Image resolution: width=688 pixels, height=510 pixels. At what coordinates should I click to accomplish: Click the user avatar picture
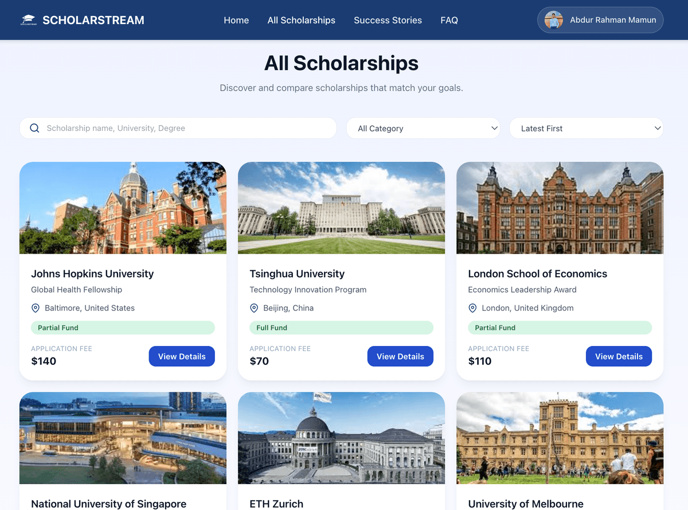pyautogui.click(x=553, y=20)
